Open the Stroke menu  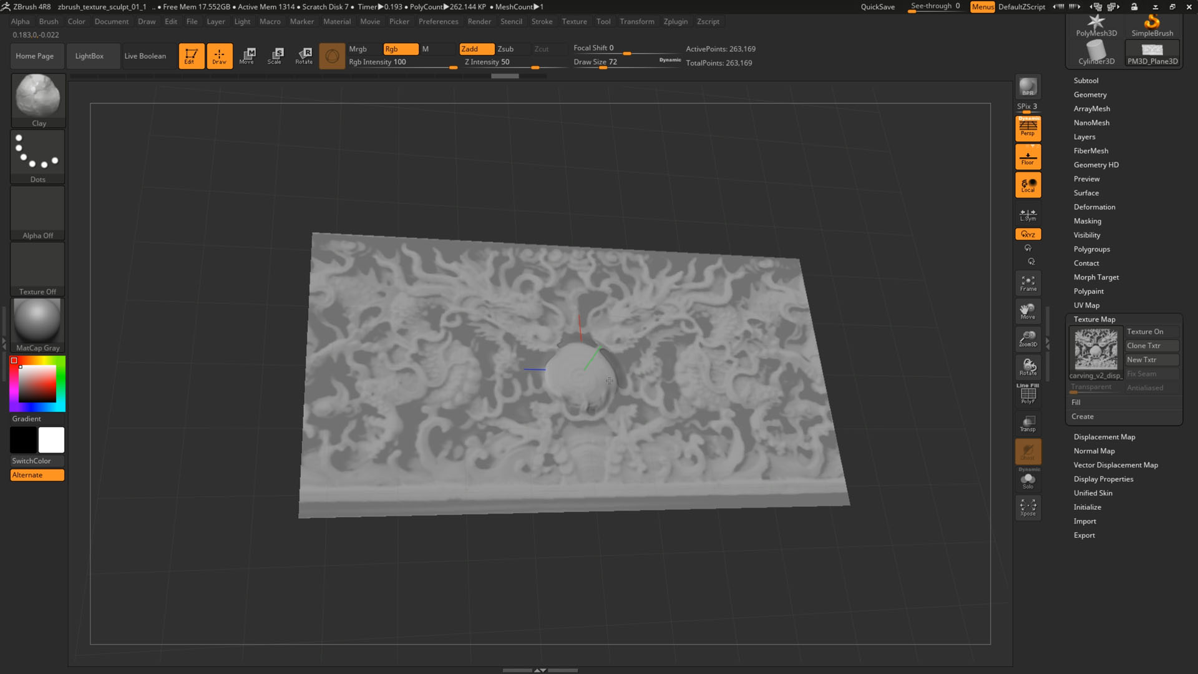click(x=542, y=21)
